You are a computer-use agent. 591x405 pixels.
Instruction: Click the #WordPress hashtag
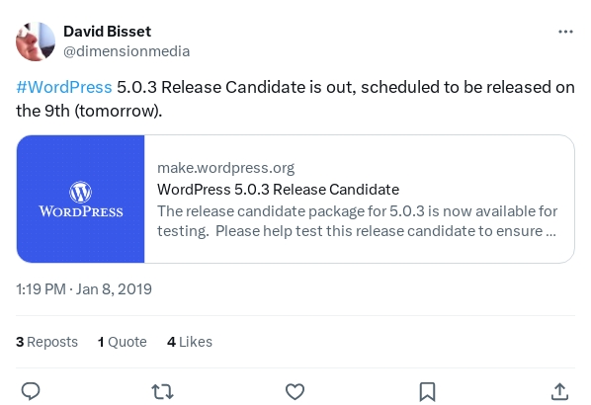tap(64, 87)
